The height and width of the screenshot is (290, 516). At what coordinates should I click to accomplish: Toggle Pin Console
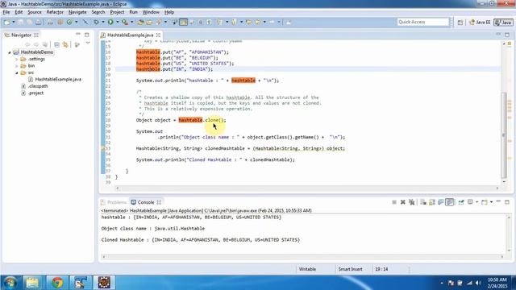(x=460, y=202)
